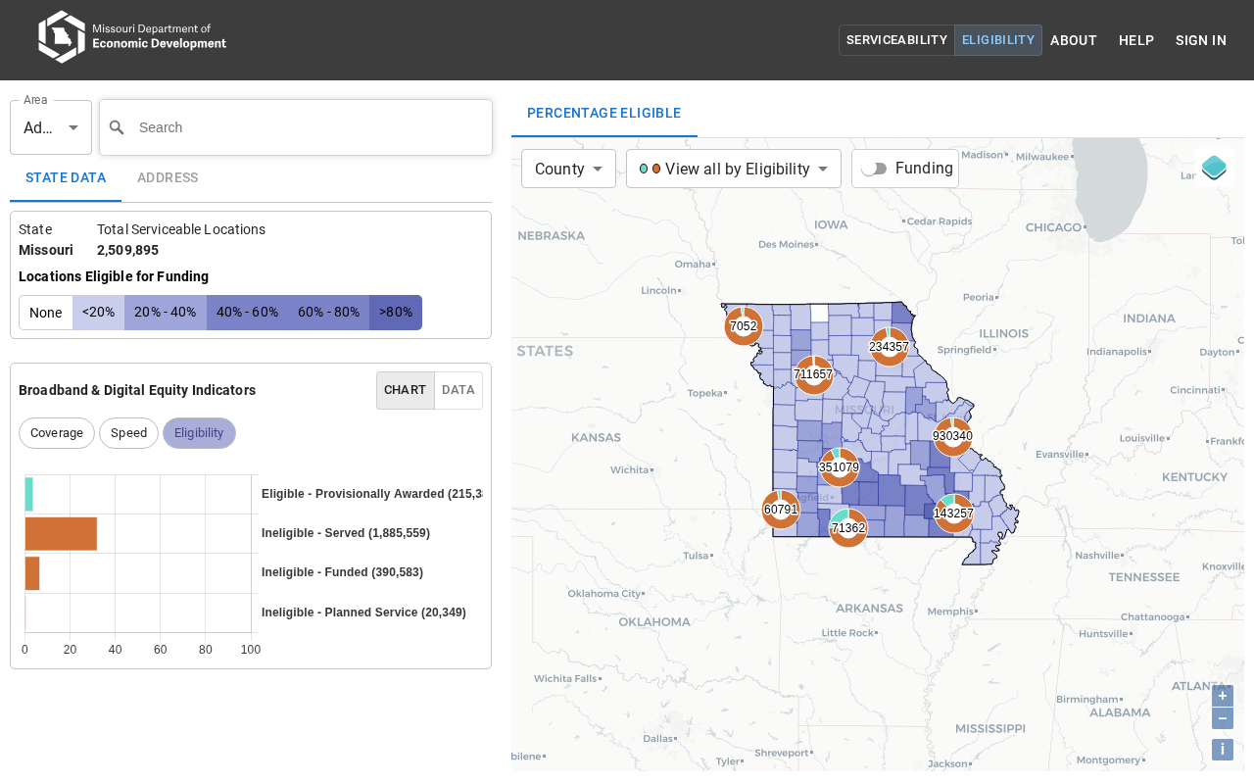The image size is (1254, 784).
Task: Open View all by Eligibility dropdown
Action: tap(733, 169)
